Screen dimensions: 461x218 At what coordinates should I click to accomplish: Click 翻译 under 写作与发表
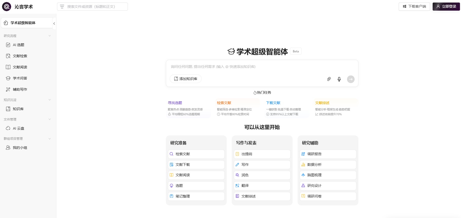tap(262, 186)
